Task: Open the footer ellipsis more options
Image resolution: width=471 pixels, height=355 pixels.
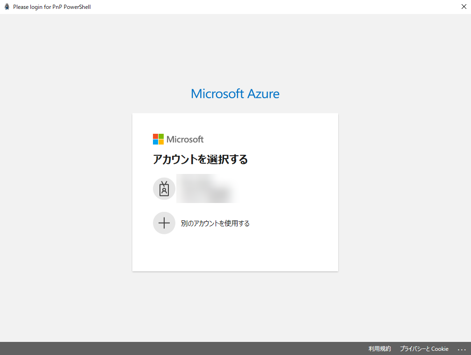Action: [x=462, y=349]
